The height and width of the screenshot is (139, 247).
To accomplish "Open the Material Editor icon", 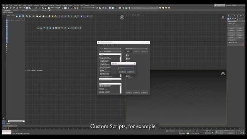I will point(120,8).
